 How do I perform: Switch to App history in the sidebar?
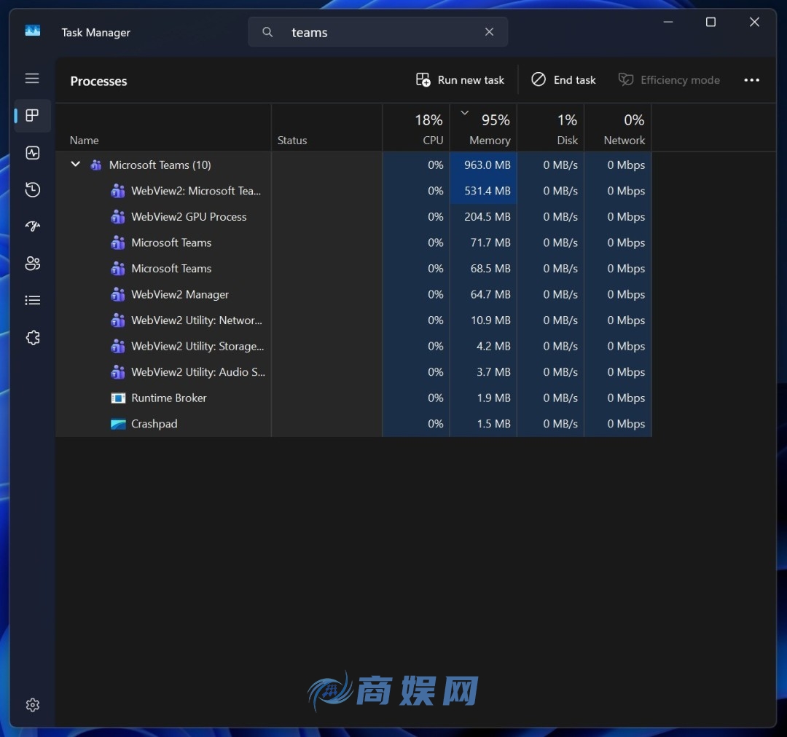tap(32, 189)
